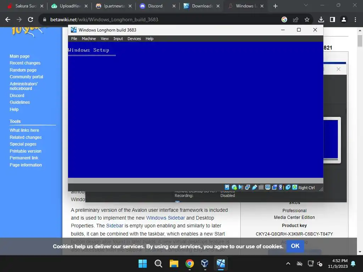The width and height of the screenshot is (363, 272).
Task: Open File Explorer from taskbar
Action: click(x=174, y=263)
